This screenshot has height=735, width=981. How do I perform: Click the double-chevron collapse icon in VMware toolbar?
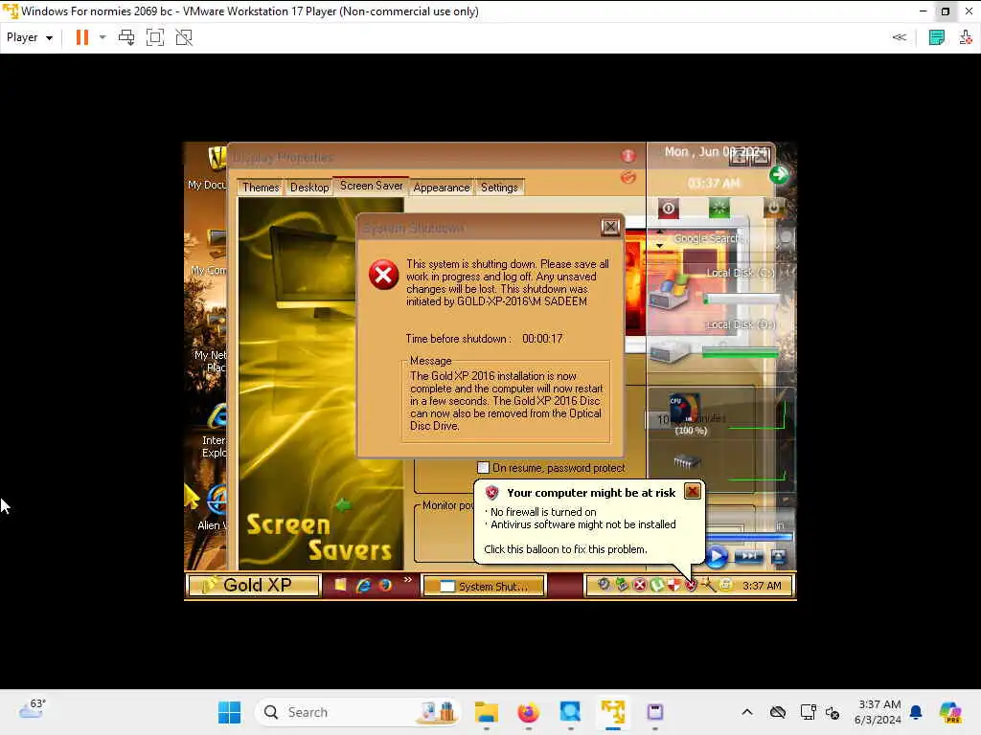pos(899,37)
